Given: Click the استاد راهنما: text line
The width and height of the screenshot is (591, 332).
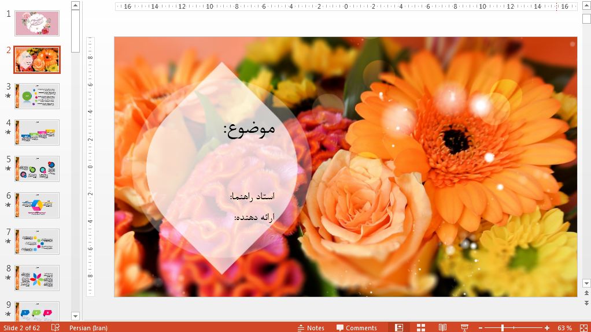Looking at the screenshot, I should (x=252, y=196).
